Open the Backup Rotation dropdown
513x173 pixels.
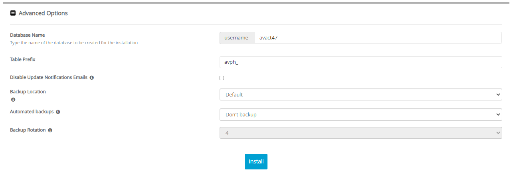[360, 133]
